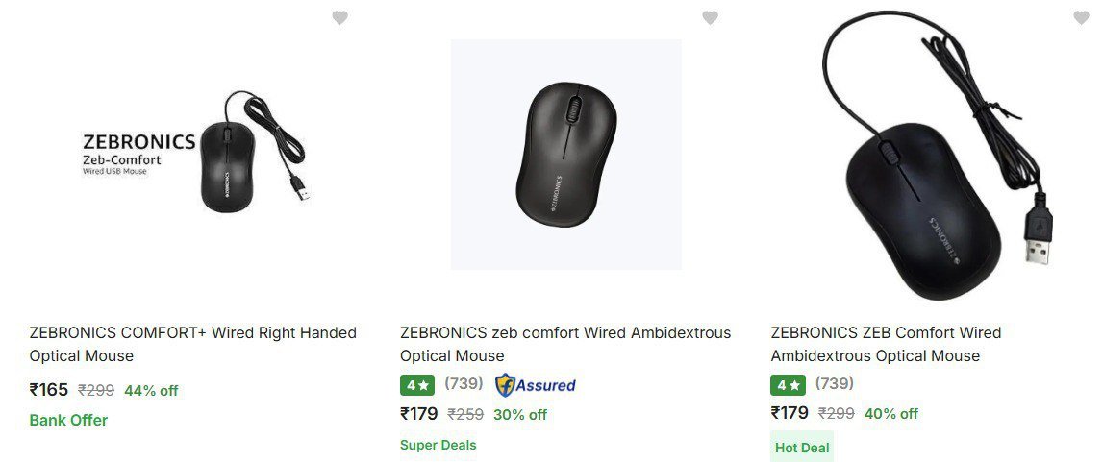Open the zeb comfort mouse product image
Viewport: 1103px width, 462px height.
tap(565, 154)
